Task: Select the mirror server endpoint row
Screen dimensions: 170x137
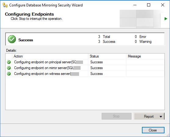Action: click(85, 68)
